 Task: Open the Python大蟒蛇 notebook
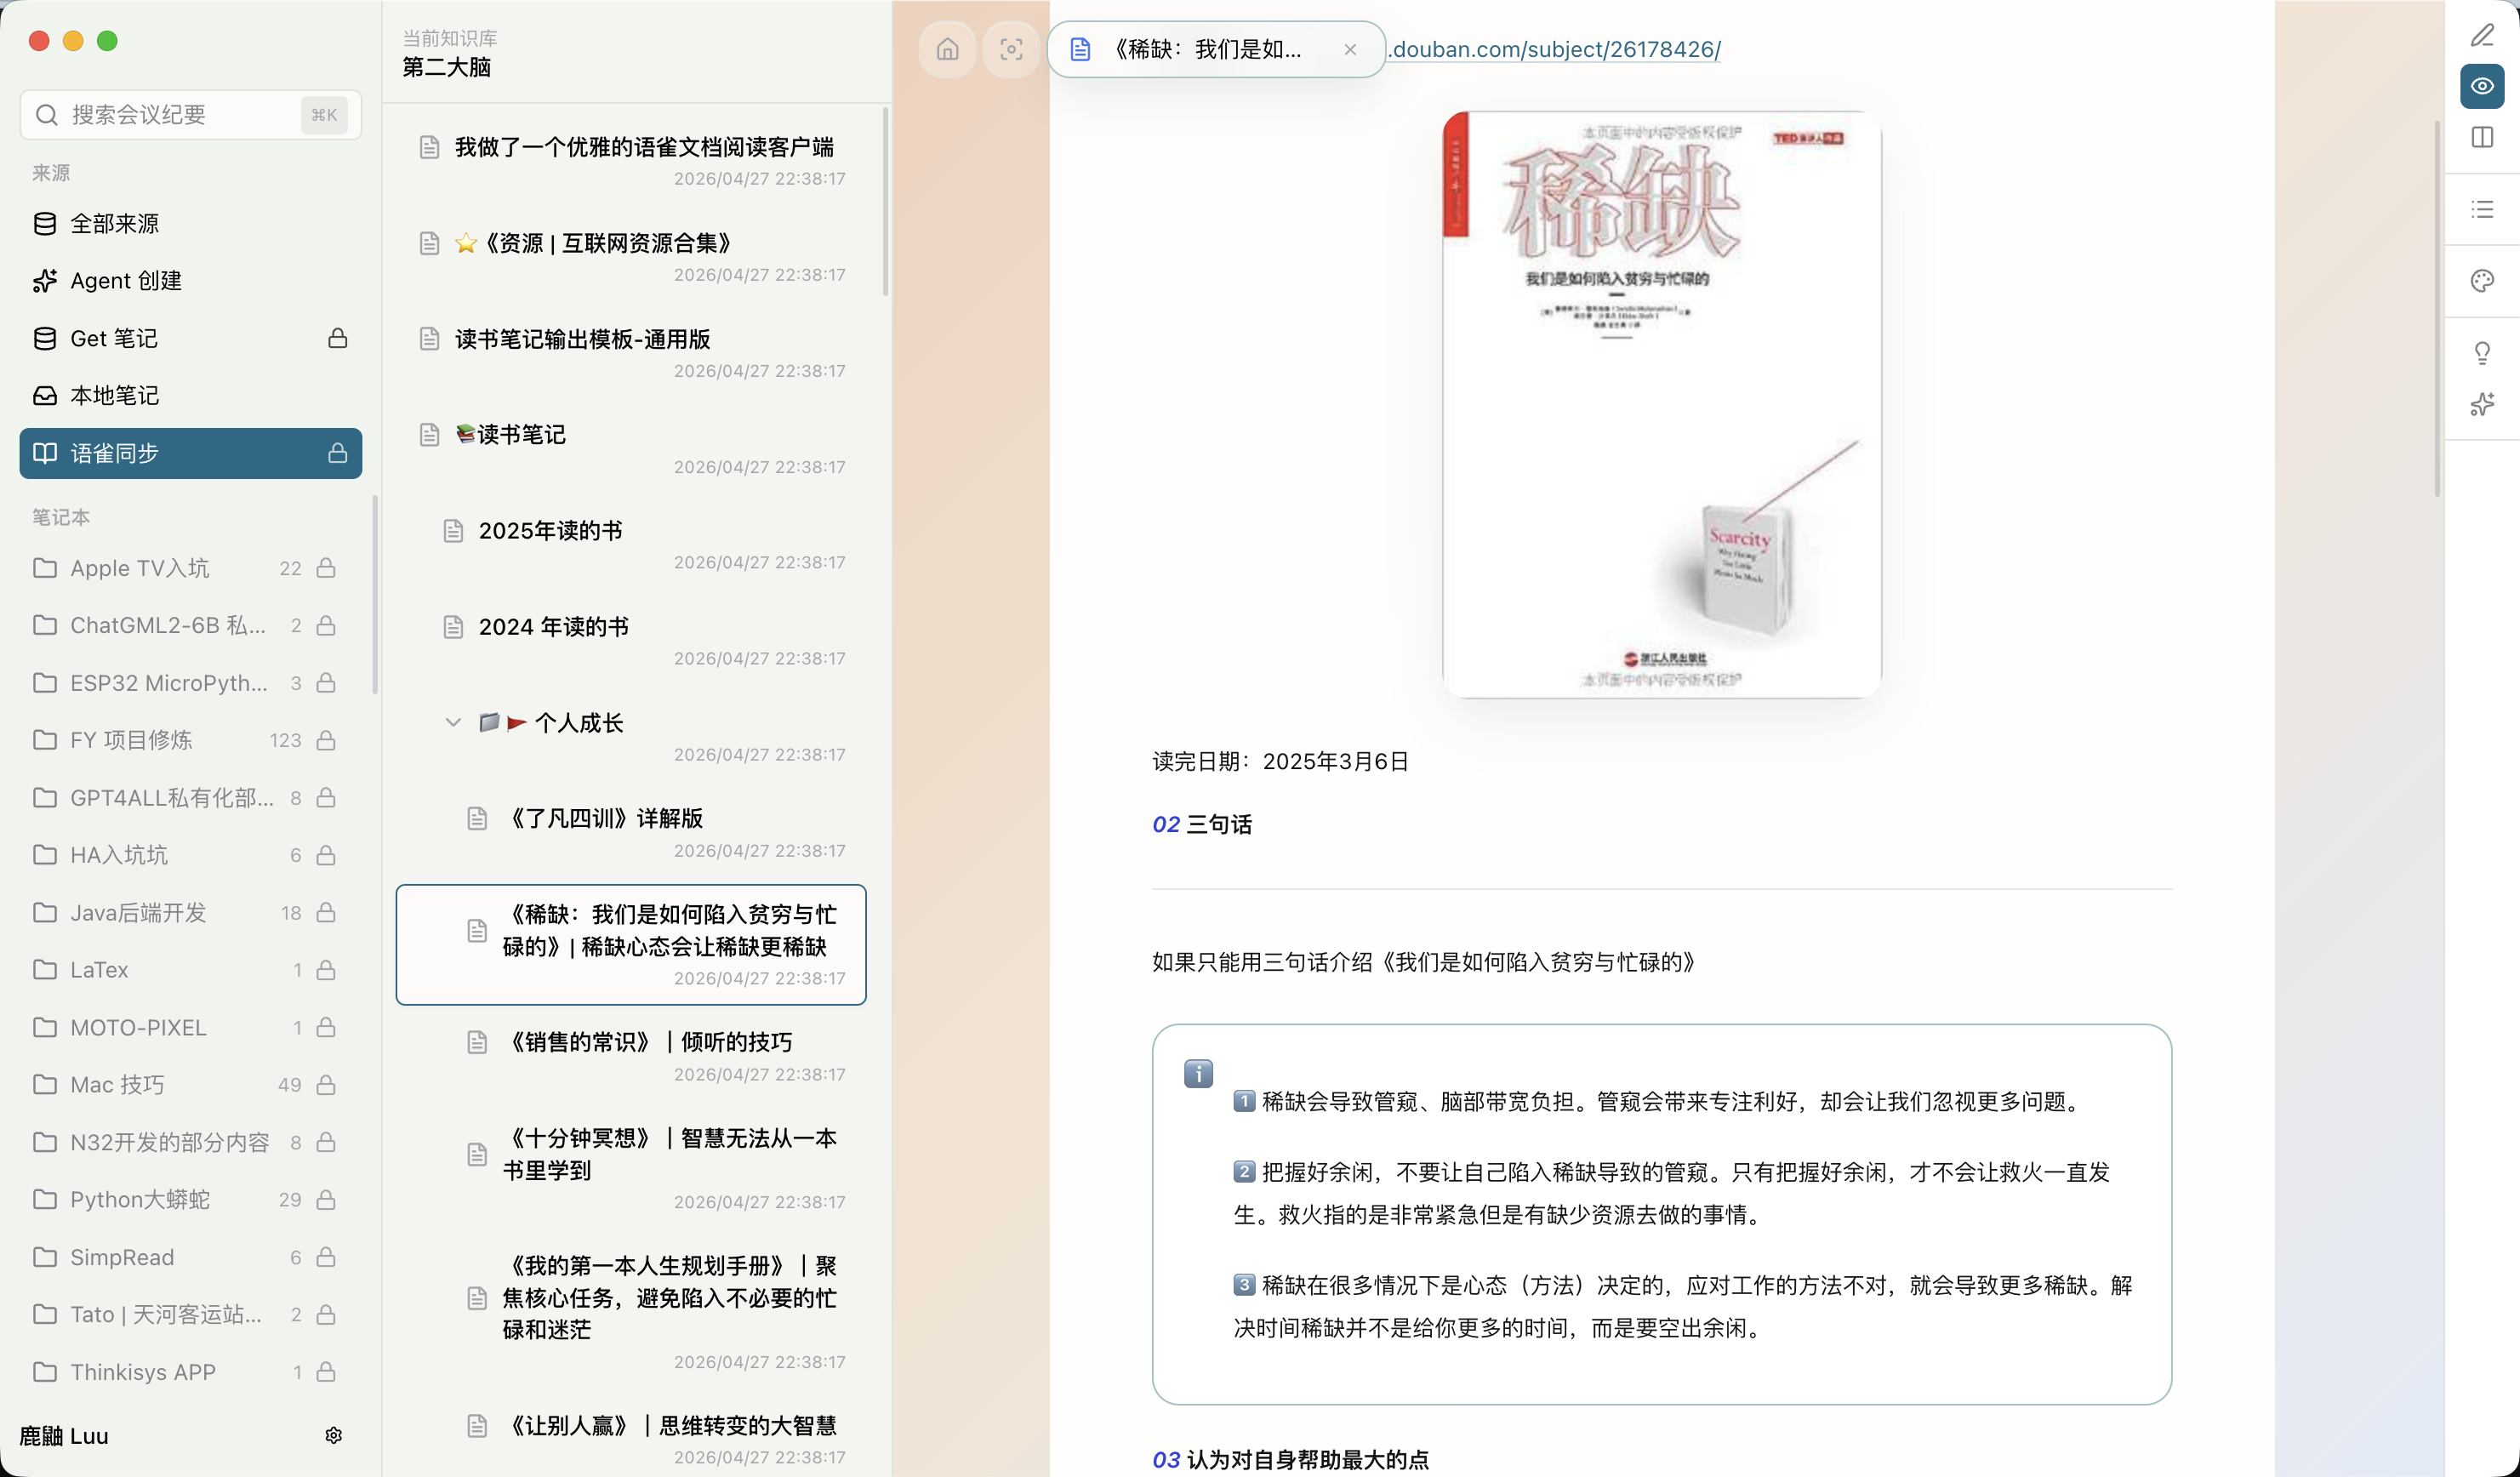pyautogui.click(x=185, y=1200)
